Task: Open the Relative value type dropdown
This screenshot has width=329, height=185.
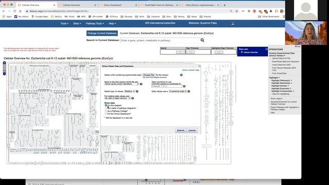Action: pyautogui.click(x=130, y=91)
